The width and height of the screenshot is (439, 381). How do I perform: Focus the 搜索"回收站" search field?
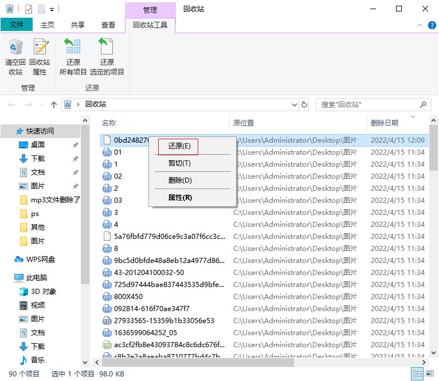[x=373, y=105]
